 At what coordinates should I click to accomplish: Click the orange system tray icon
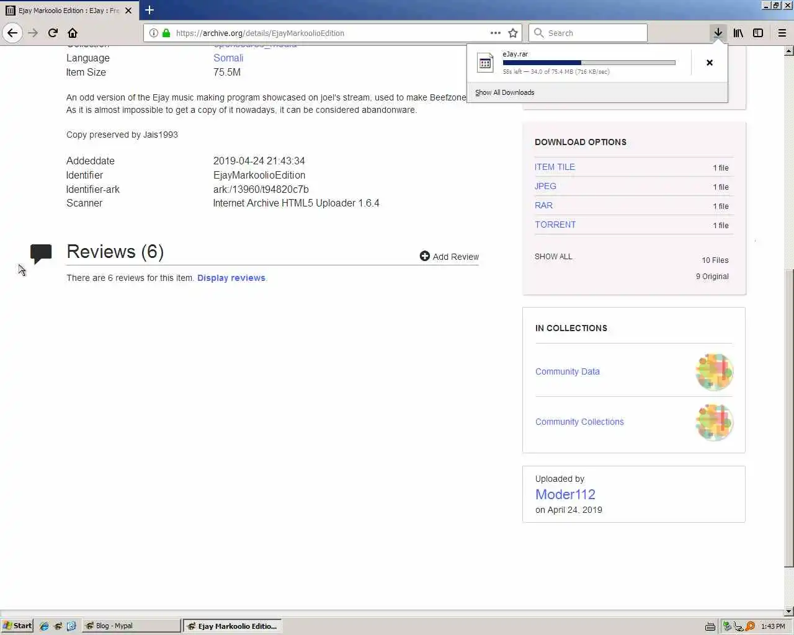(x=751, y=626)
